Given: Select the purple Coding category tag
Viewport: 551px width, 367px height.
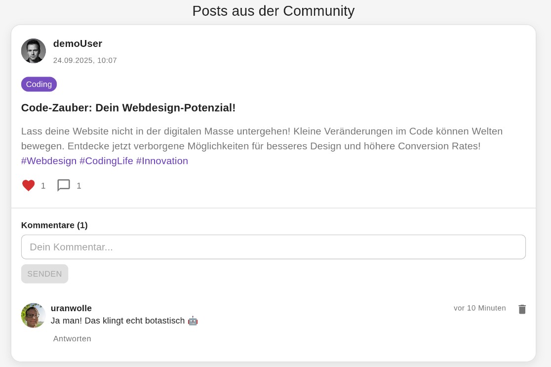Looking at the screenshot, I should tap(39, 84).
